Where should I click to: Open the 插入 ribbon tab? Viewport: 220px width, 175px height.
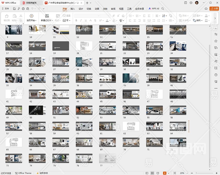(x=73, y=9)
